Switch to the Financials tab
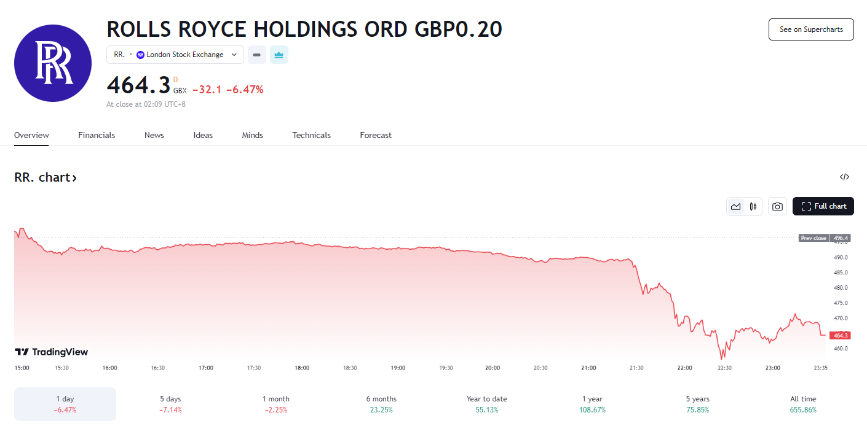Viewport: 867px width, 429px height. point(97,135)
